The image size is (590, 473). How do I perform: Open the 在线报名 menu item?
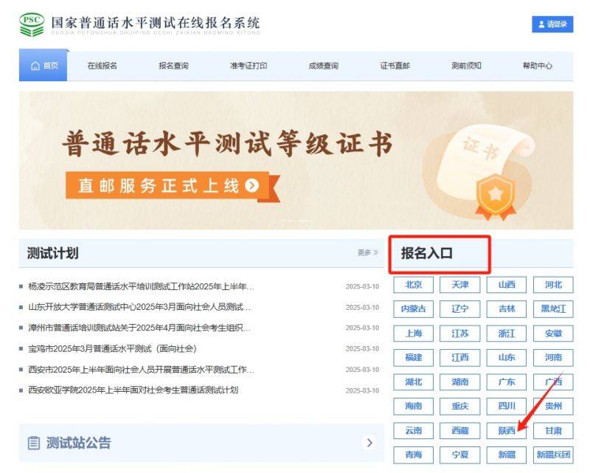tap(102, 66)
